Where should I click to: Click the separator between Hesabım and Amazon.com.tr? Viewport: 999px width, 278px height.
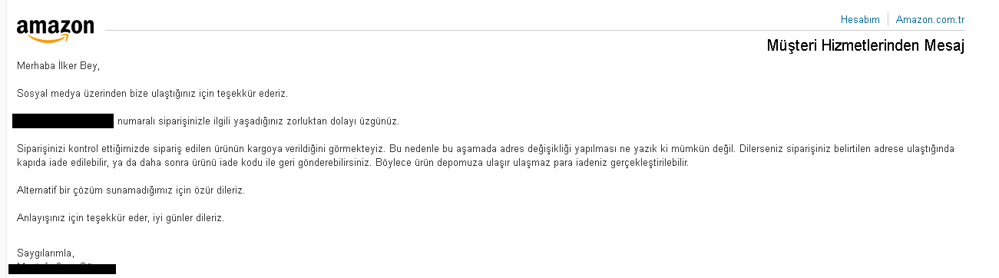pyautogui.click(x=888, y=19)
